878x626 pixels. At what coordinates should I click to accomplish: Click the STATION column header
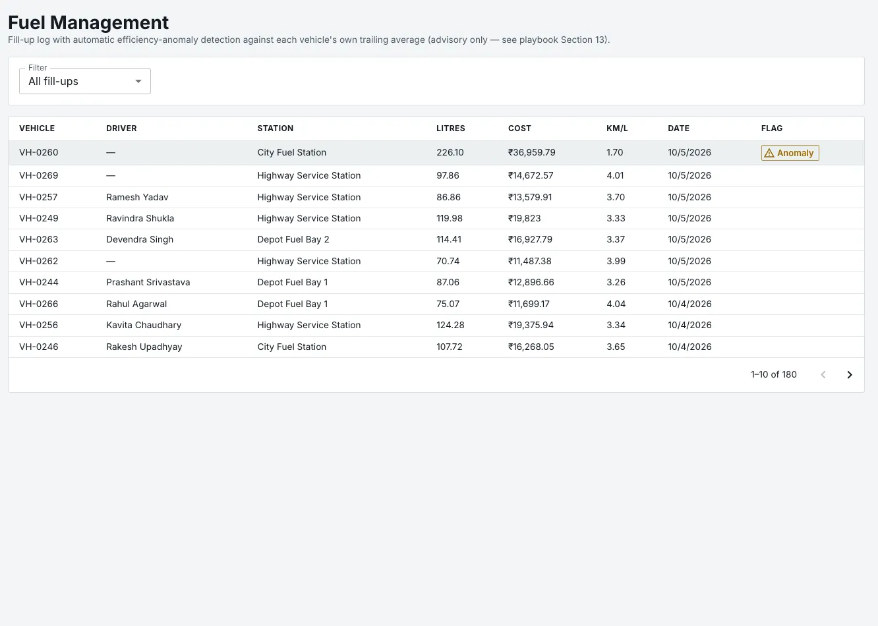tap(276, 128)
